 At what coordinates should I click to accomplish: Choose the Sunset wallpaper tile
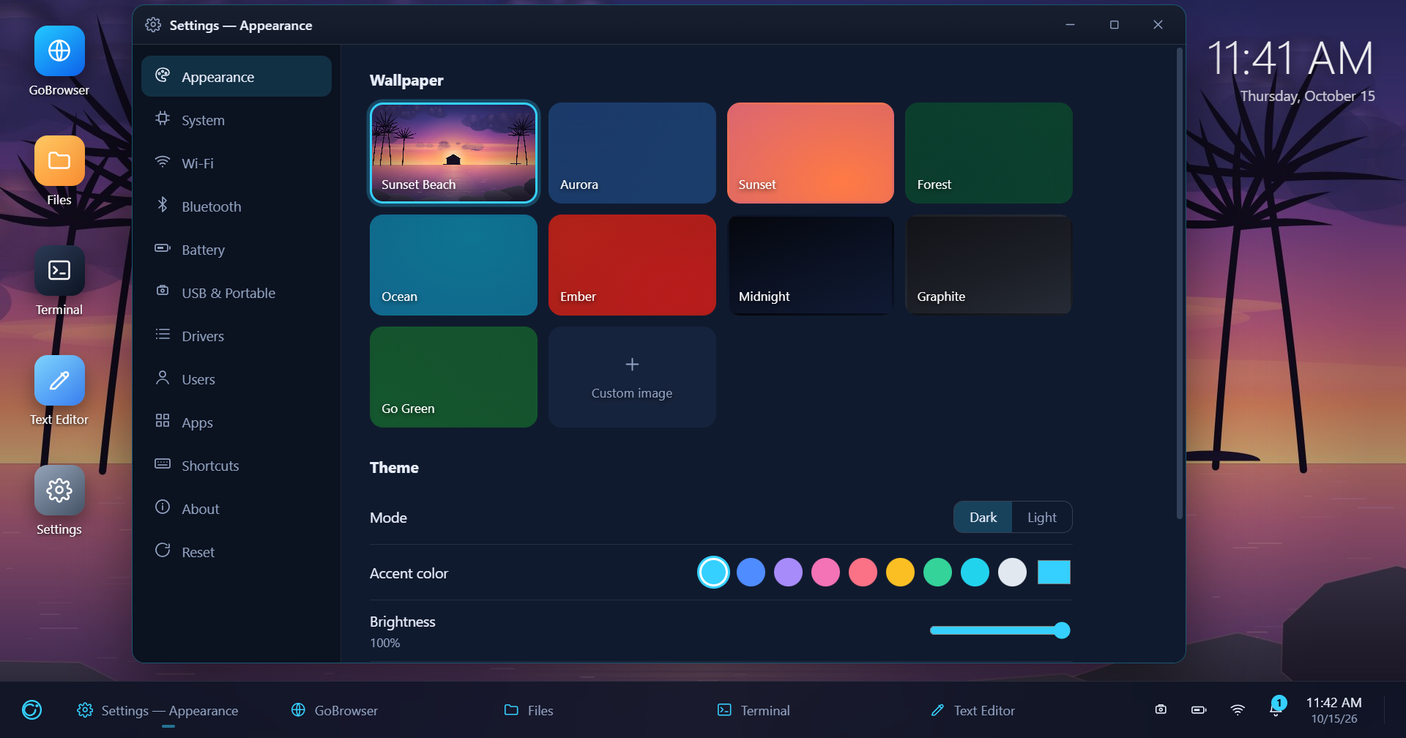[x=811, y=153]
